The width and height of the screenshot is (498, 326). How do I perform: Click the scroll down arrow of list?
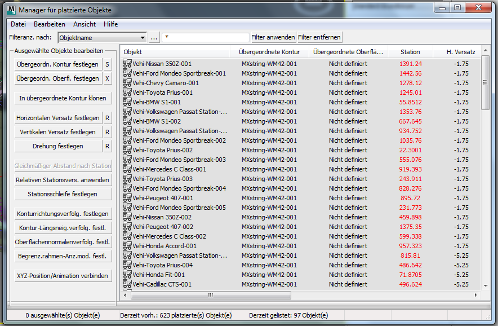[486, 285]
